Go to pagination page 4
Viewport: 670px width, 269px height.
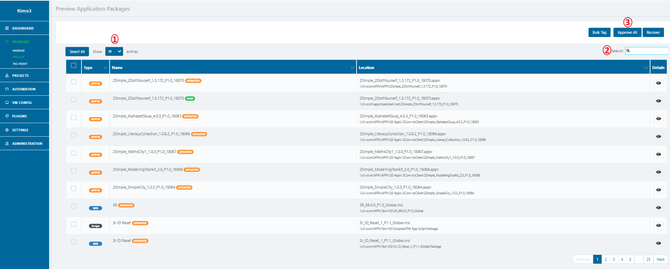point(622,259)
